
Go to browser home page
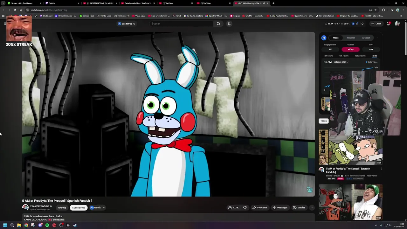click(21, 10)
